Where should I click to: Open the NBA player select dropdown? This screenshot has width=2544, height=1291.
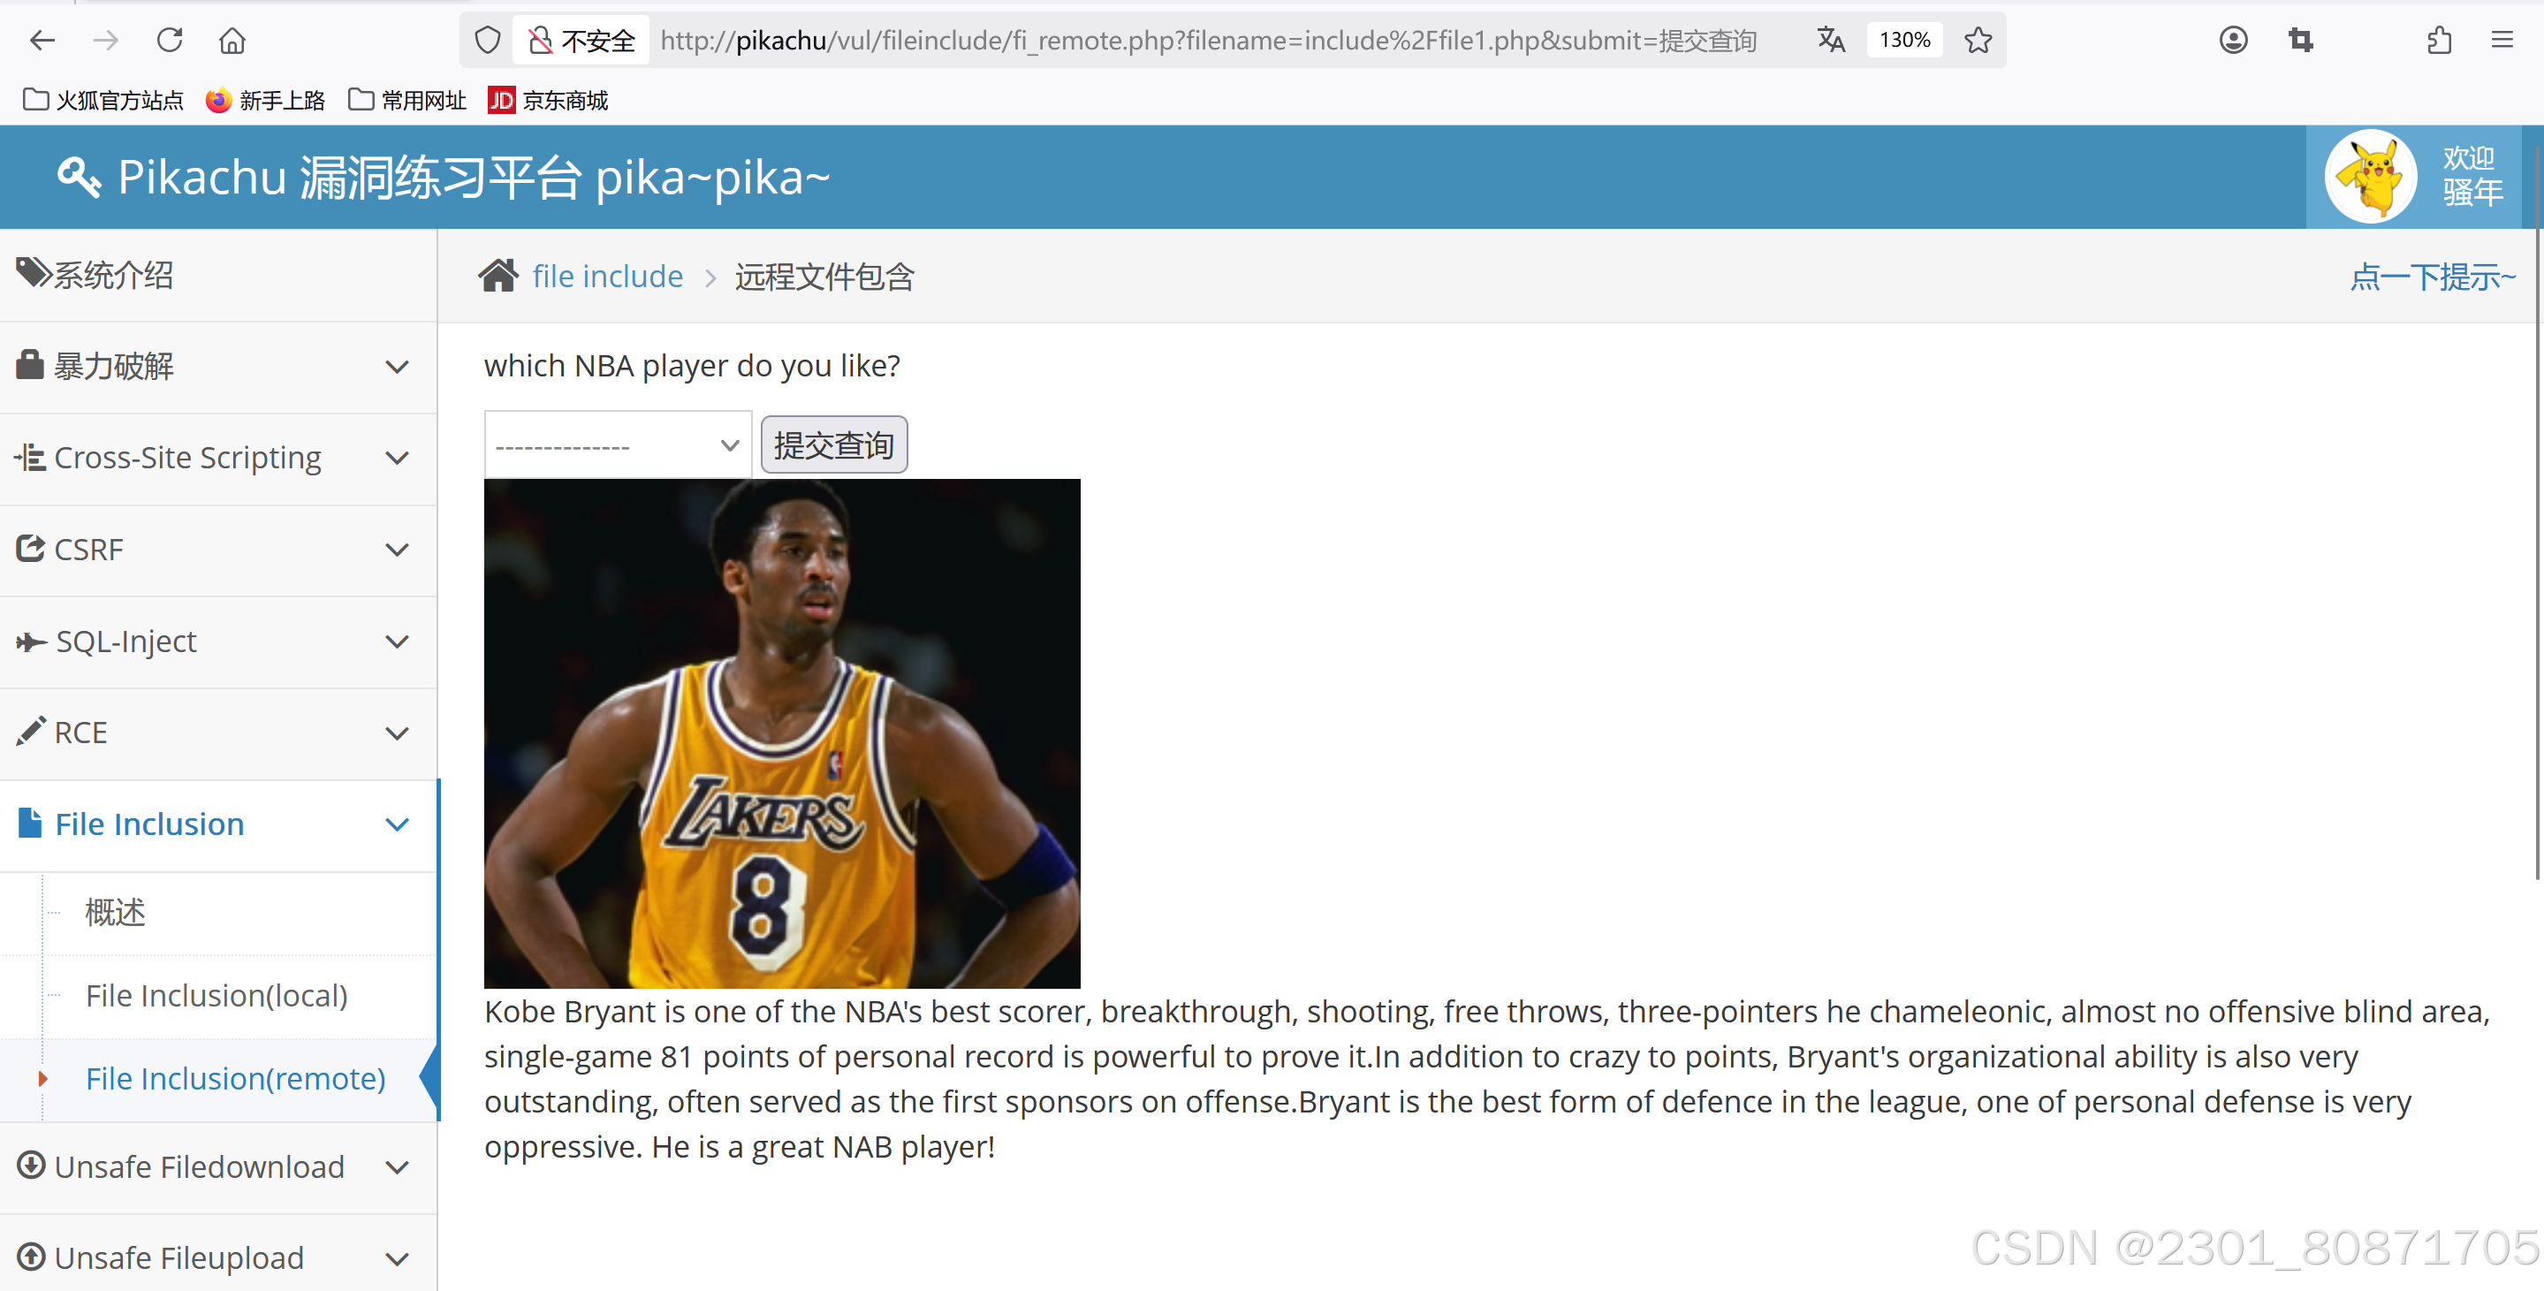[x=618, y=445]
